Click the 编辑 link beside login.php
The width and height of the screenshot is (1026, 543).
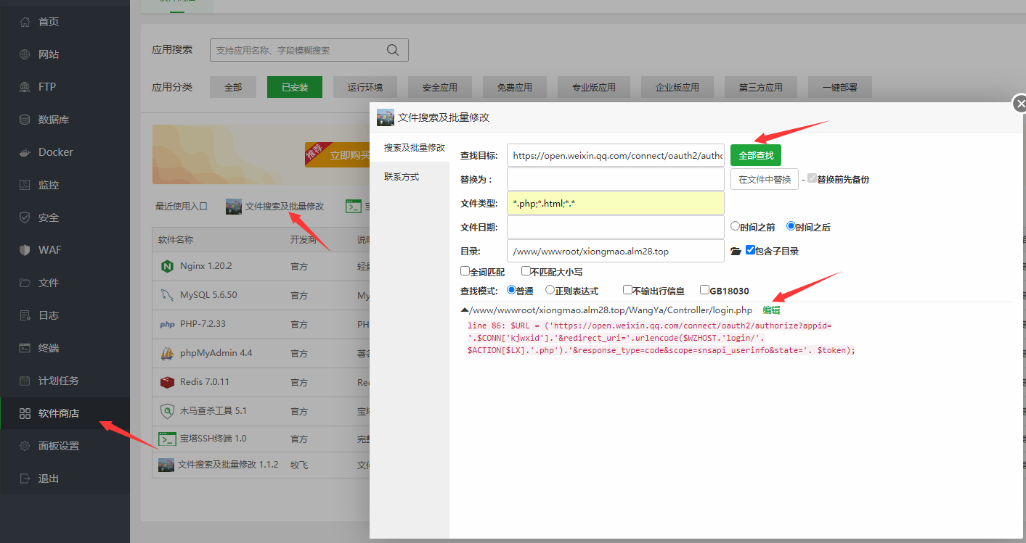click(x=771, y=310)
